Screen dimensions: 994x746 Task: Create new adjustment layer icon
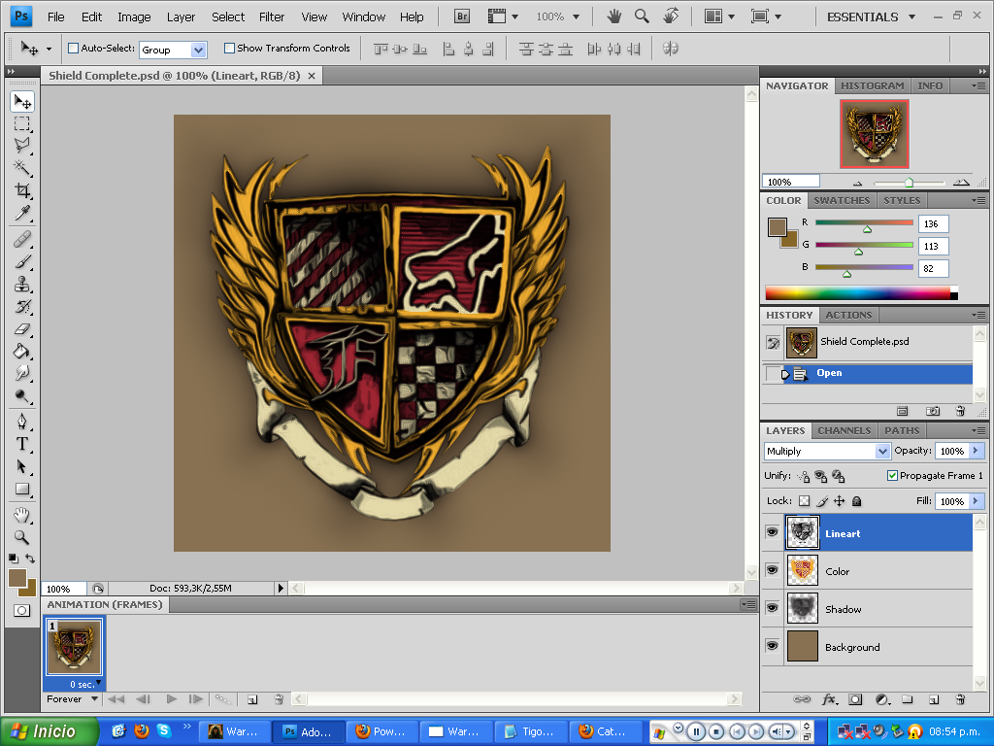point(881,699)
